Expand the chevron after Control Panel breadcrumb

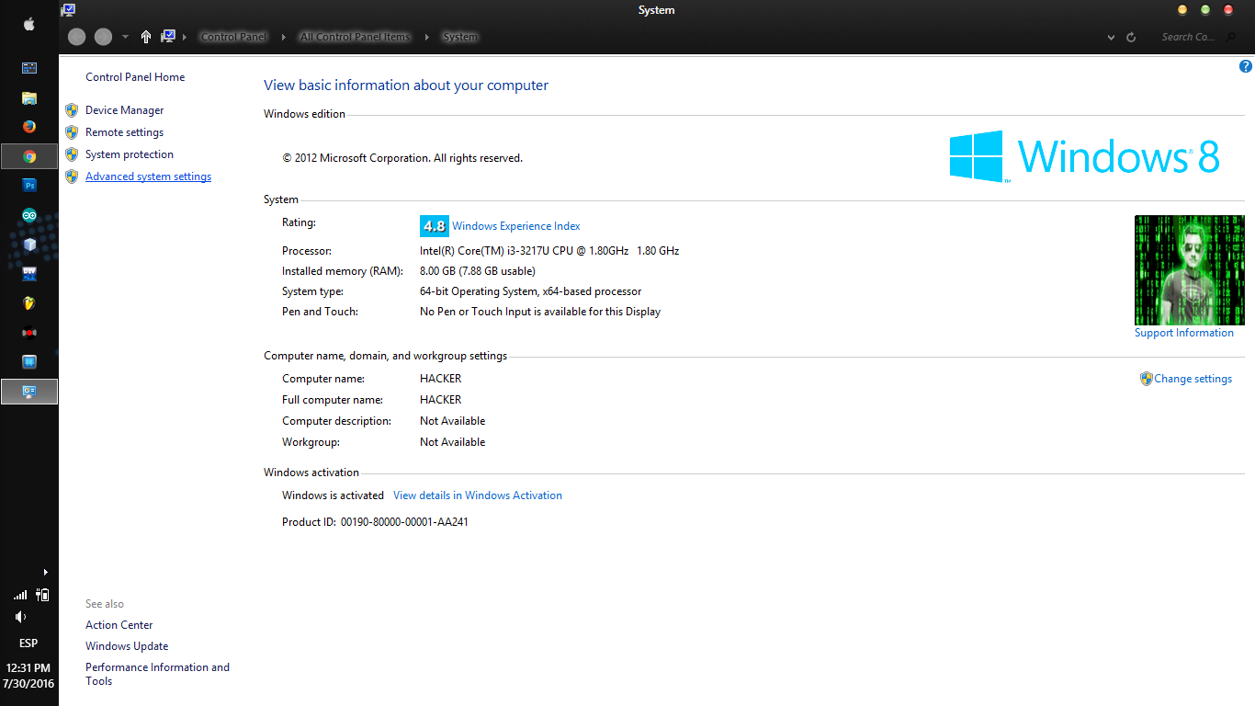point(286,37)
